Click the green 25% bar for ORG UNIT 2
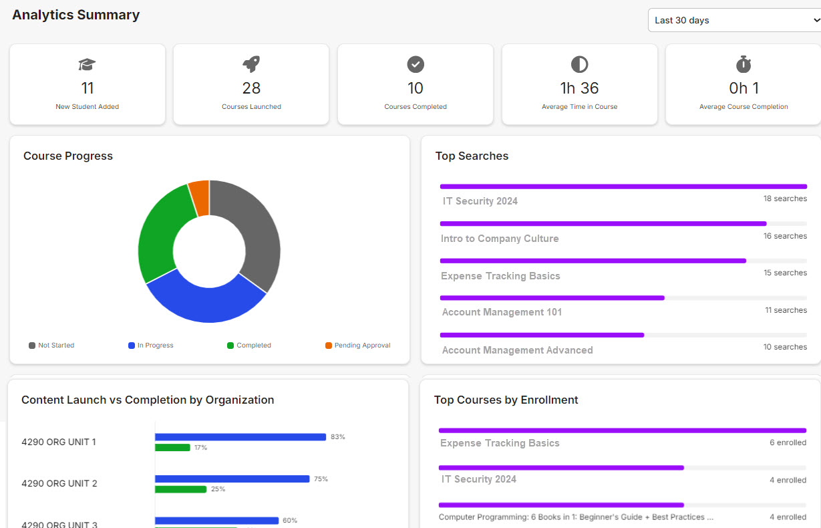The image size is (821, 528). (180, 489)
